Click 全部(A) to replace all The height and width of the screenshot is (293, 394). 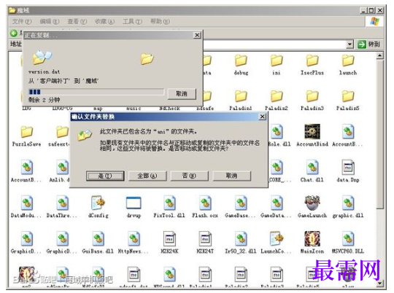point(147,176)
